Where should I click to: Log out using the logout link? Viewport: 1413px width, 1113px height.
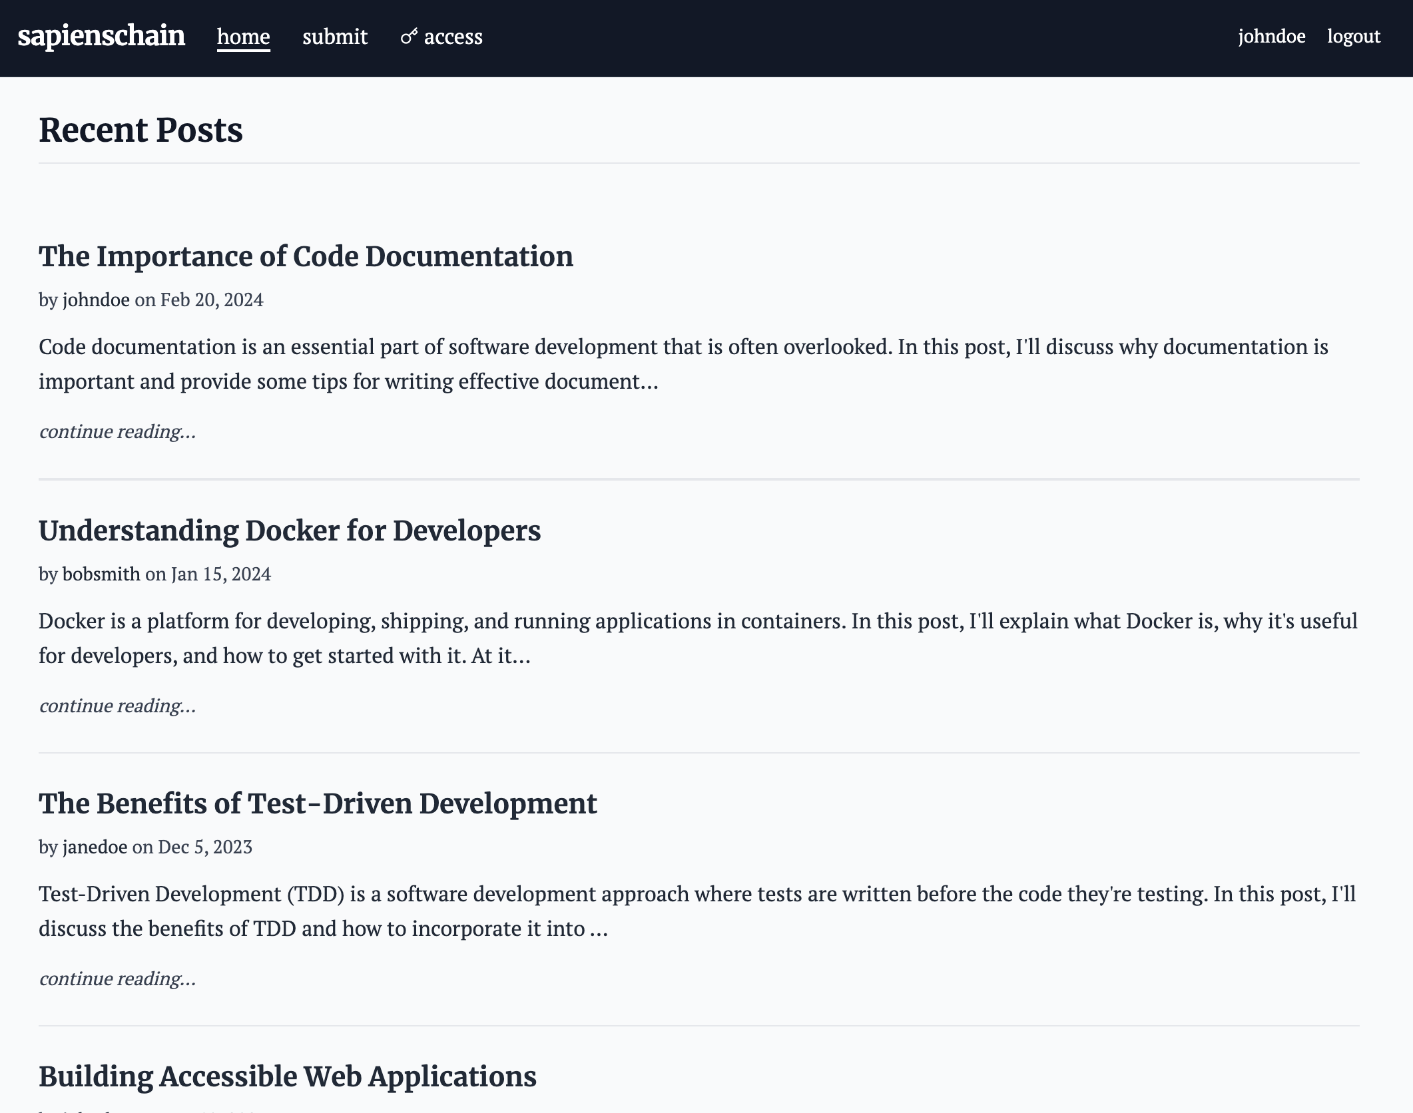tap(1354, 36)
